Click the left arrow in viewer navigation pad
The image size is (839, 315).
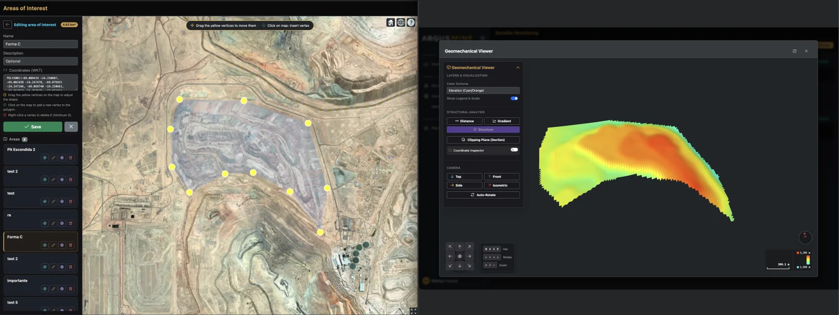[x=450, y=256]
